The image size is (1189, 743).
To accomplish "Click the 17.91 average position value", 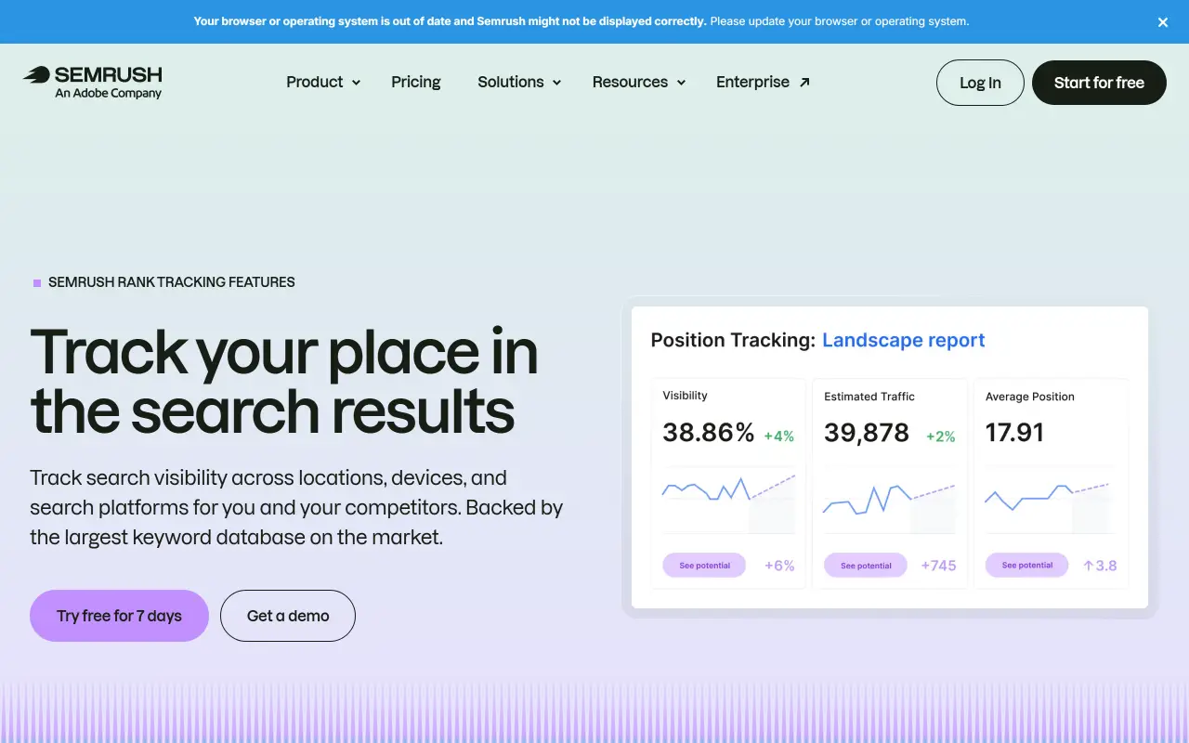I will click(x=1014, y=433).
